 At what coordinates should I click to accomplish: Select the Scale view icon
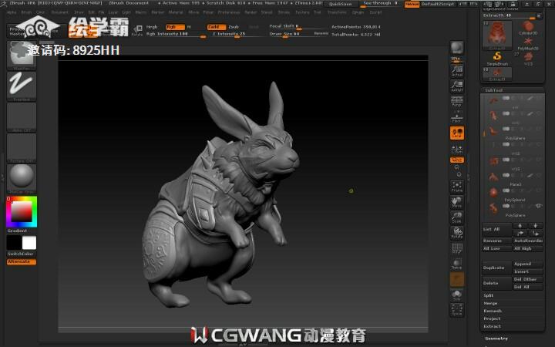(x=456, y=217)
